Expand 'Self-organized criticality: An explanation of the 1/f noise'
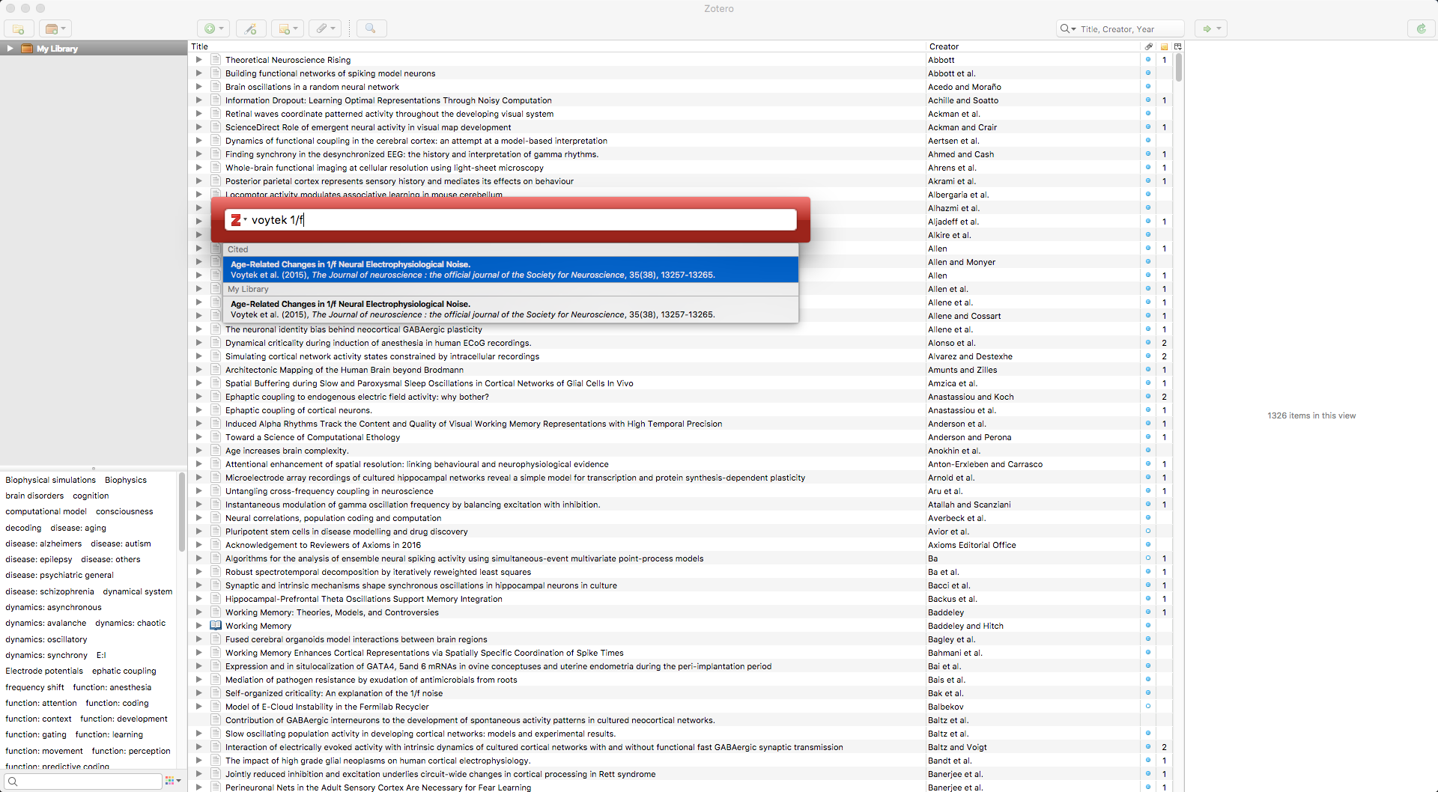Image resolution: width=1438 pixels, height=792 pixels. (198, 693)
